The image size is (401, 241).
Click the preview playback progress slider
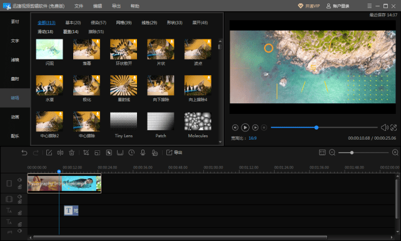pos(324,128)
